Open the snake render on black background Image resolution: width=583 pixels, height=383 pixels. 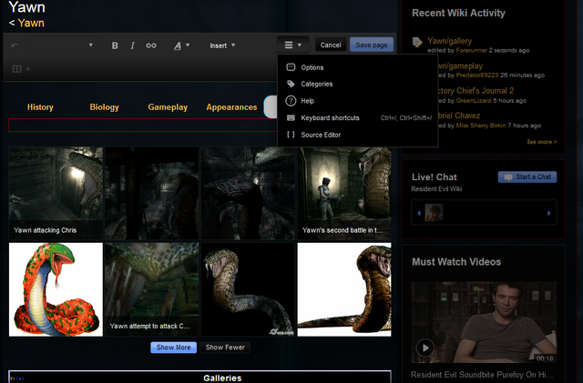(x=248, y=290)
